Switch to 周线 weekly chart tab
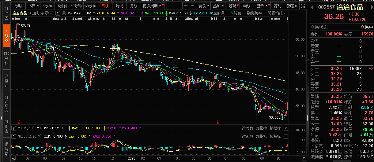This screenshot has height=162, width=374. pyautogui.click(x=119, y=6)
